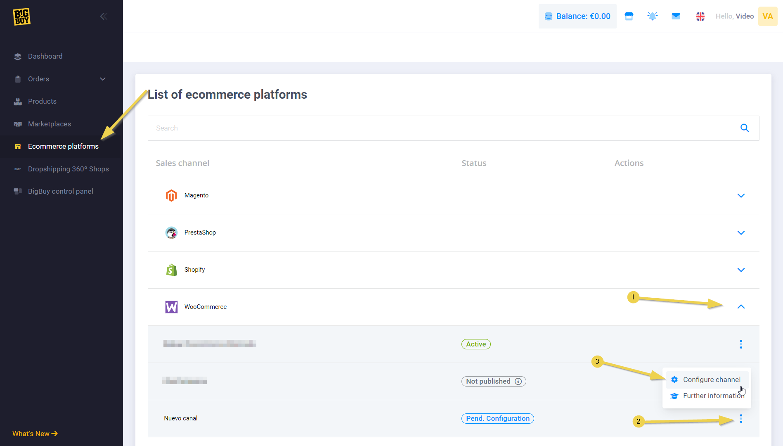
Task: Change language via UK flag icon
Action: click(x=700, y=17)
